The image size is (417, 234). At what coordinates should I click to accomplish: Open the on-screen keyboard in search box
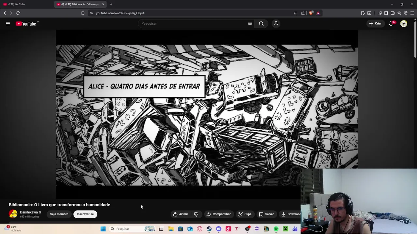pos(250,23)
